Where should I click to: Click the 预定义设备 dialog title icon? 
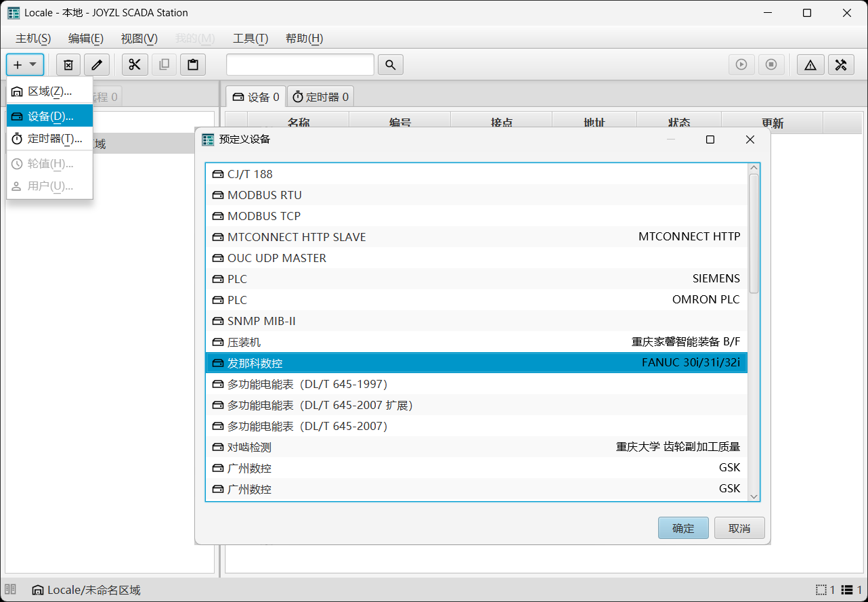[208, 139]
